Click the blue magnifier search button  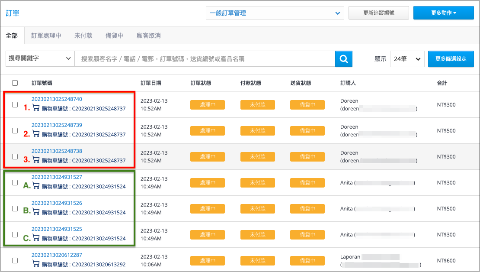point(343,58)
